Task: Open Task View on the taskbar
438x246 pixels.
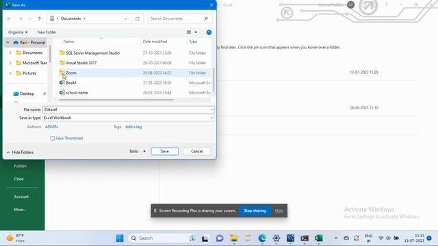Action: (x=205, y=238)
